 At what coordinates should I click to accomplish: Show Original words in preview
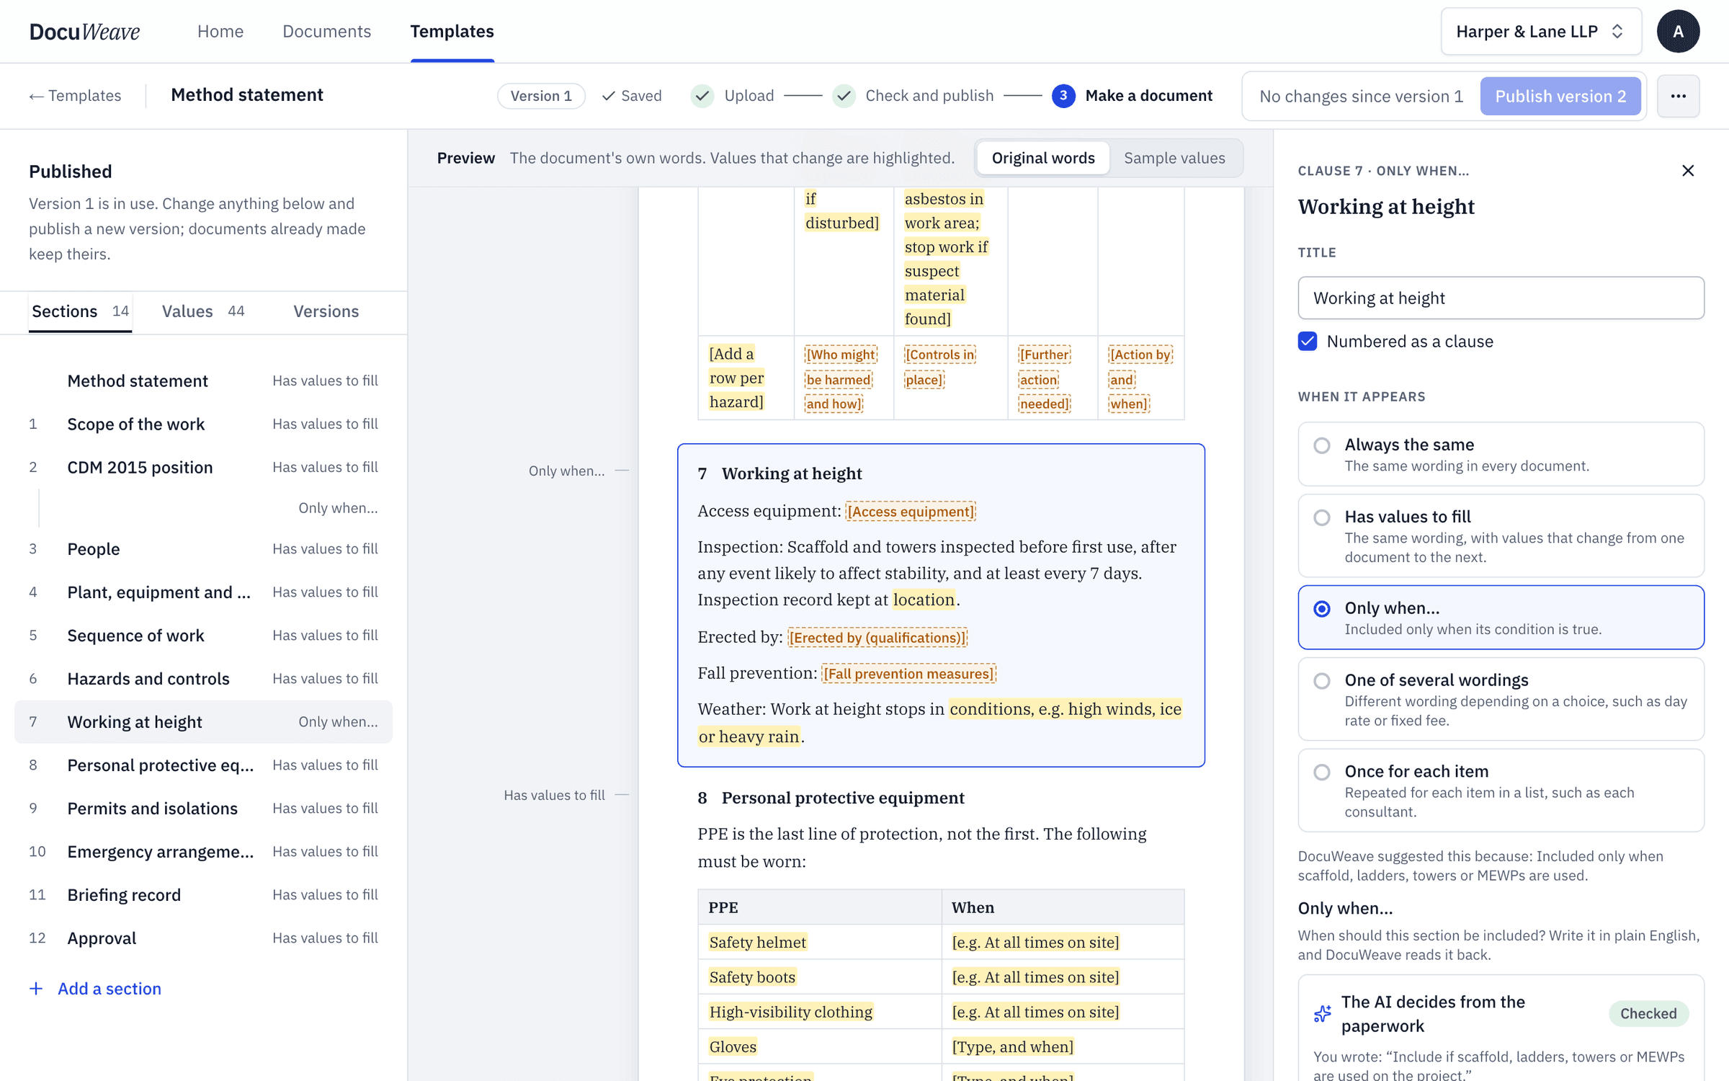[1042, 158]
